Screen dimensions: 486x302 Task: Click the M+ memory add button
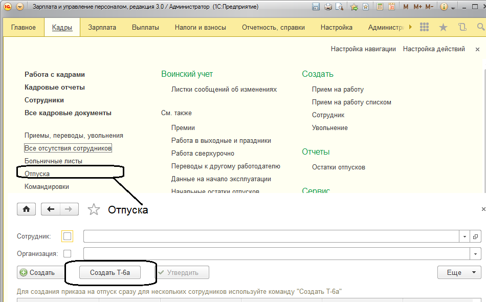(417, 7)
